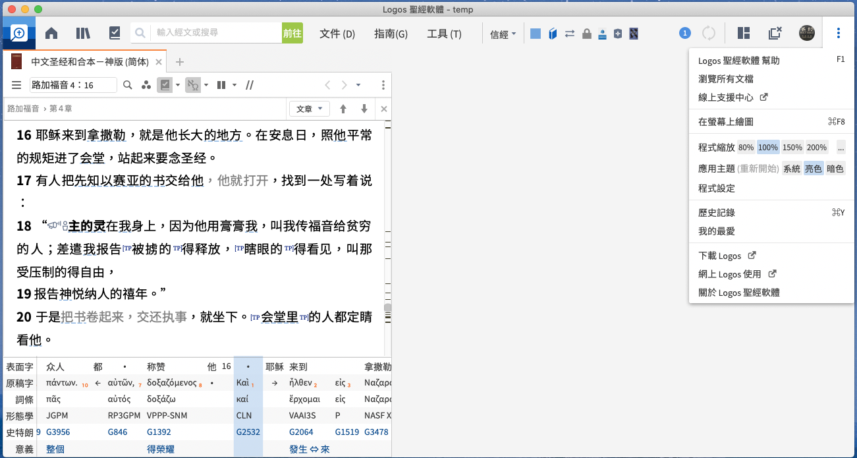
Task: Click the reference box showing 路加福音 4：16
Action: 73,85
